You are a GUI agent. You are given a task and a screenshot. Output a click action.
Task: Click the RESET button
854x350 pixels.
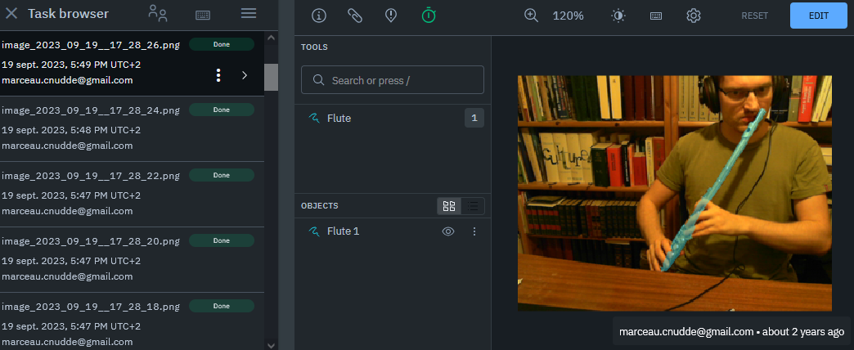pos(755,16)
